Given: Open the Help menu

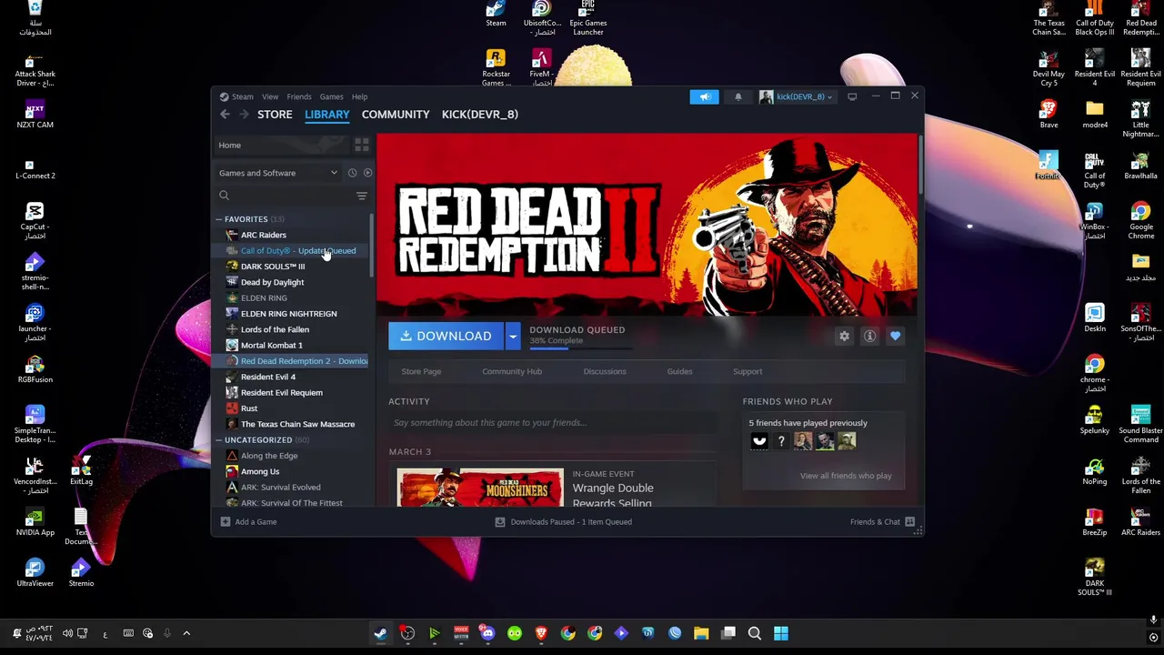Looking at the screenshot, I should pos(360,96).
